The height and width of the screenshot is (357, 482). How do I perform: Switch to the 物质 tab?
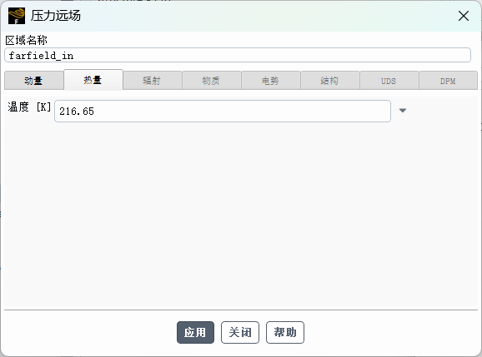[x=212, y=81]
